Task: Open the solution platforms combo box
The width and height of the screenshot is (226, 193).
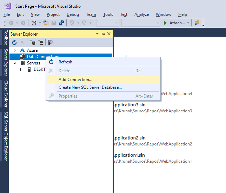Action: coord(140,23)
